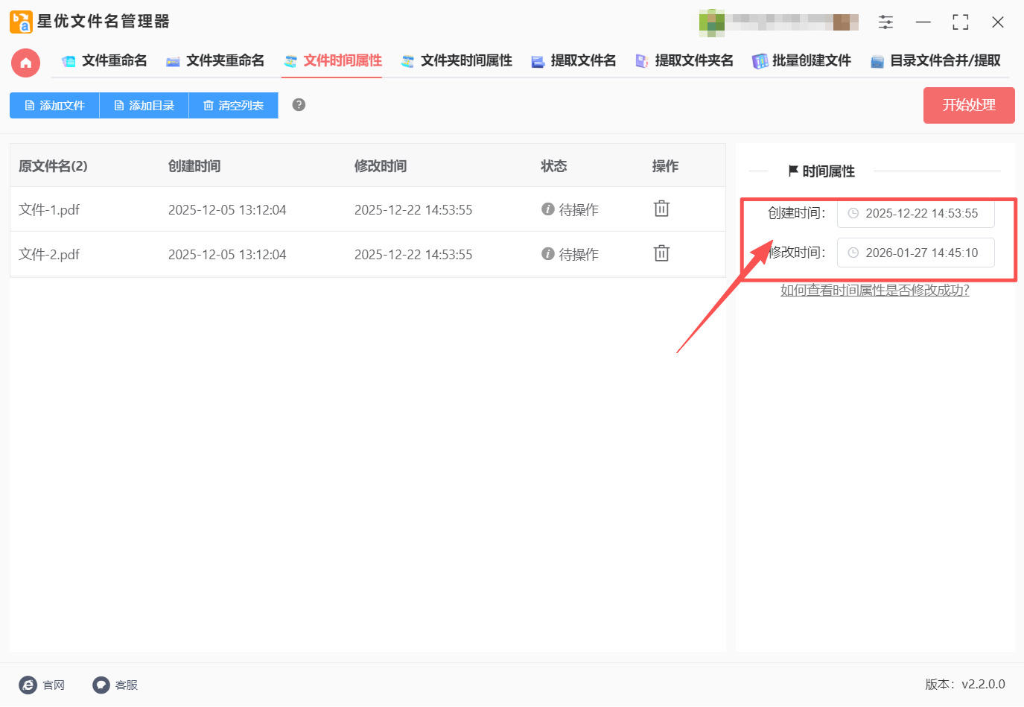Screen dimensions: 1024x707
Task: Click the blurred user account area
Action: click(x=778, y=22)
